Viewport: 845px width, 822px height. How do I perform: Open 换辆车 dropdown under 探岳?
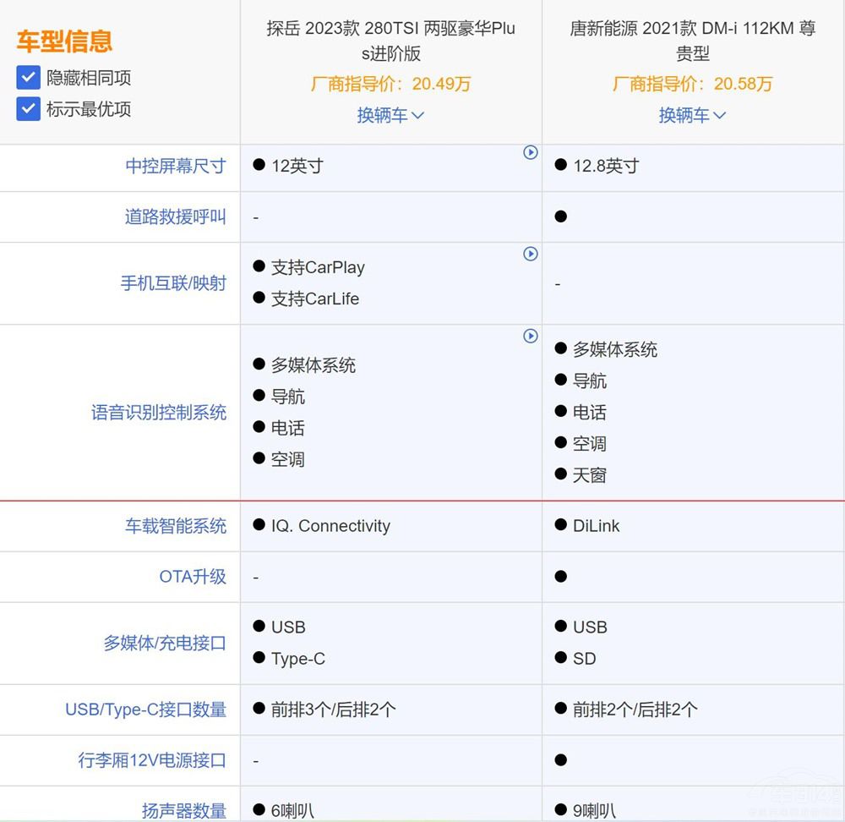(x=390, y=115)
